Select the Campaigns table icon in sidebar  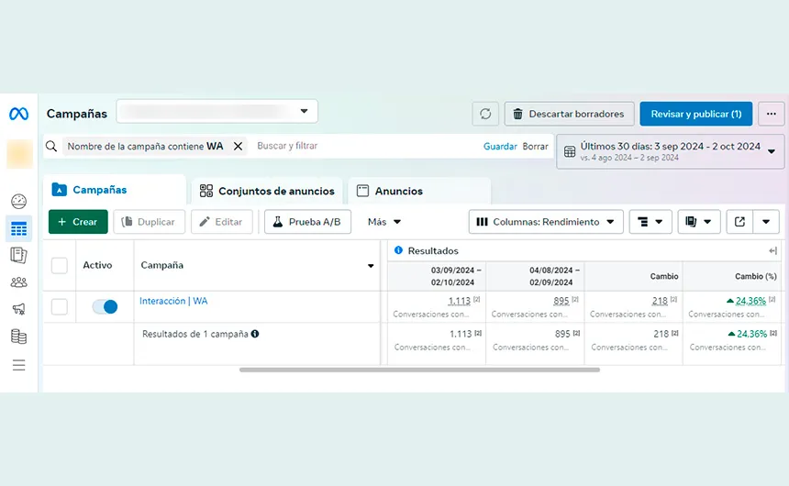[18, 228]
